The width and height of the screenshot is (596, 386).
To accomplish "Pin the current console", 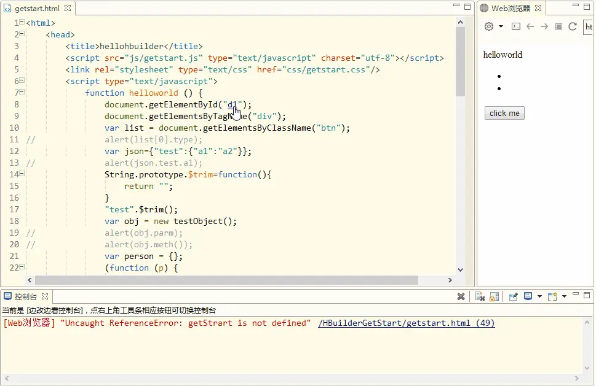I will pos(513,296).
